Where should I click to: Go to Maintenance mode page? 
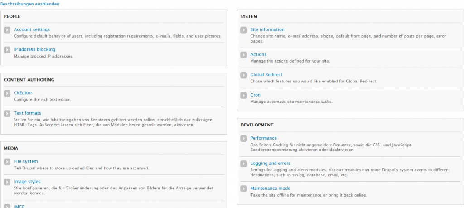pos(270,188)
